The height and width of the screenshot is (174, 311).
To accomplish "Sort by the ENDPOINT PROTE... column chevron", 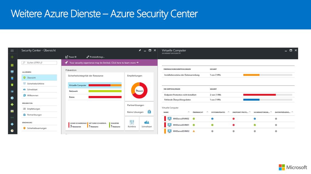I will (250, 112).
